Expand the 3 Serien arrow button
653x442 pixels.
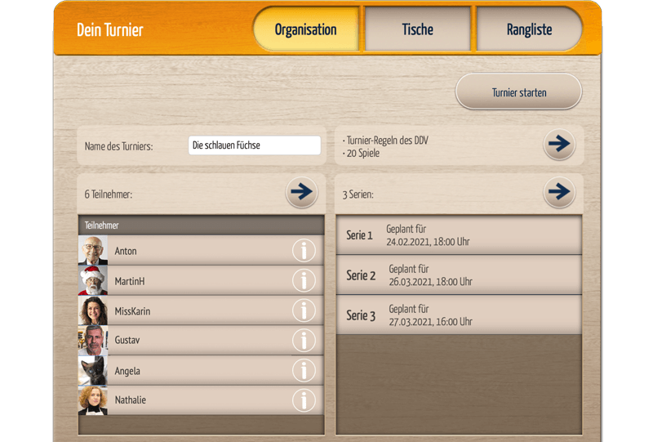click(x=559, y=193)
